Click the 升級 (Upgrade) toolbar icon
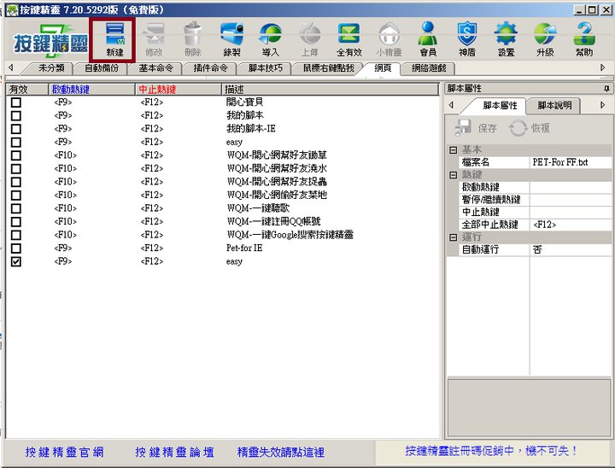 (545, 38)
